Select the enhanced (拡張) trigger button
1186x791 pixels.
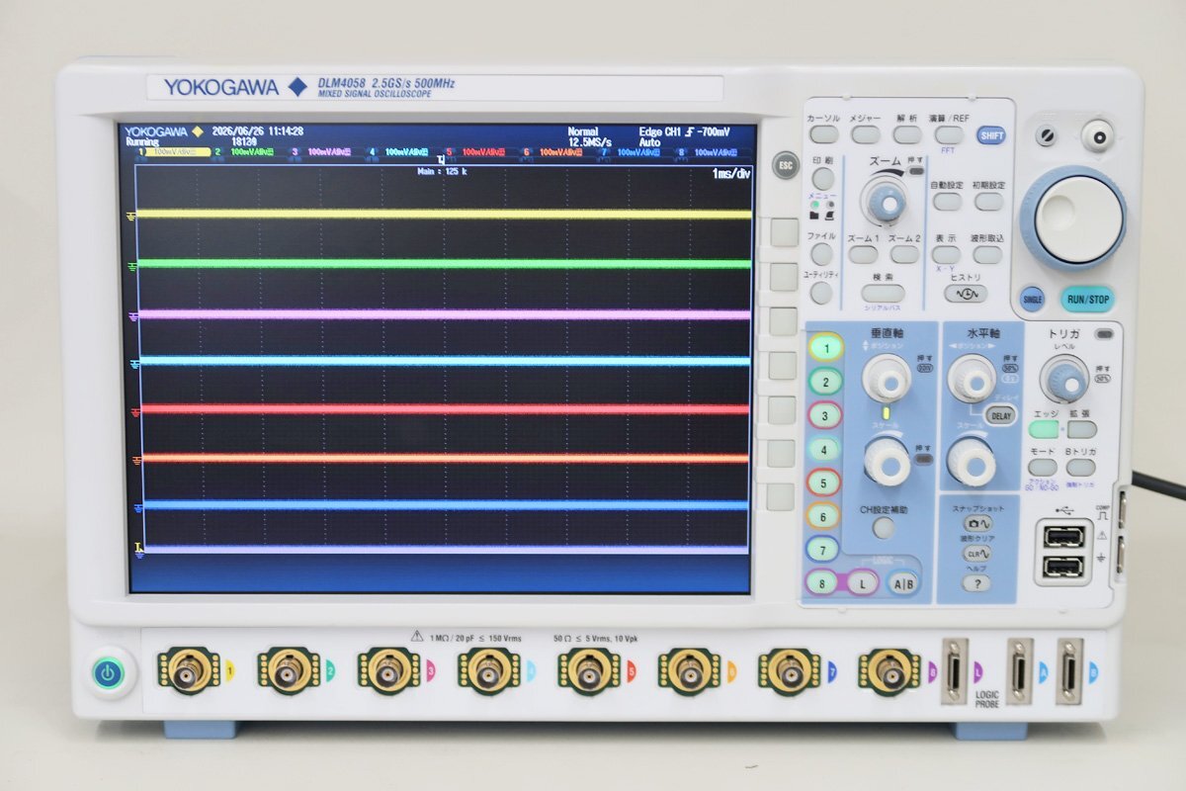point(1081,429)
